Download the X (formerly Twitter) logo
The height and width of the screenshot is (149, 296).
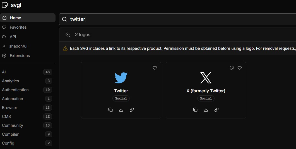206,110
